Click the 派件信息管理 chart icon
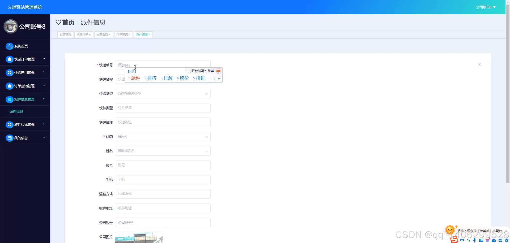The width and height of the screenshot is (510, 243). (10, 99)
